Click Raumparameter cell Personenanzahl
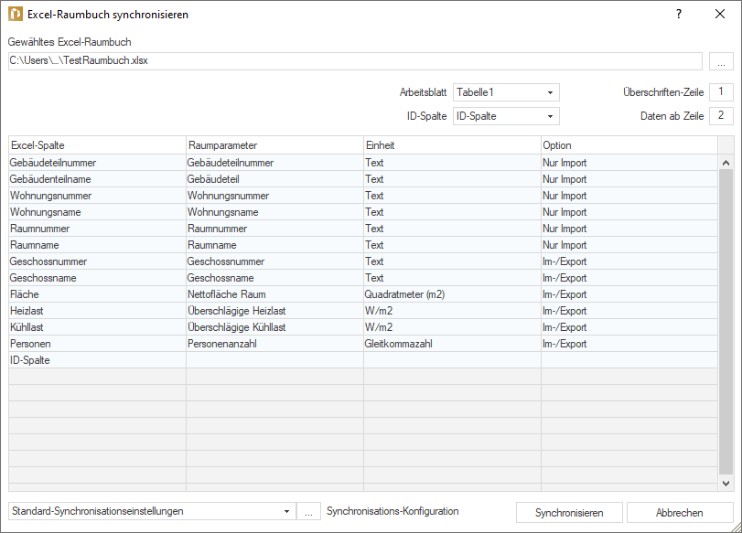742x533 pixels. coord(274,344)
